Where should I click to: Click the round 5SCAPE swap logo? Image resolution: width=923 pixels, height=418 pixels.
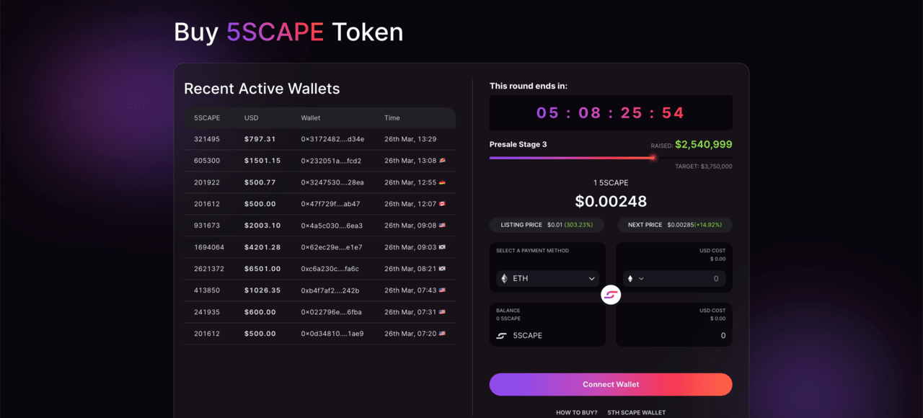coord(611,294)
